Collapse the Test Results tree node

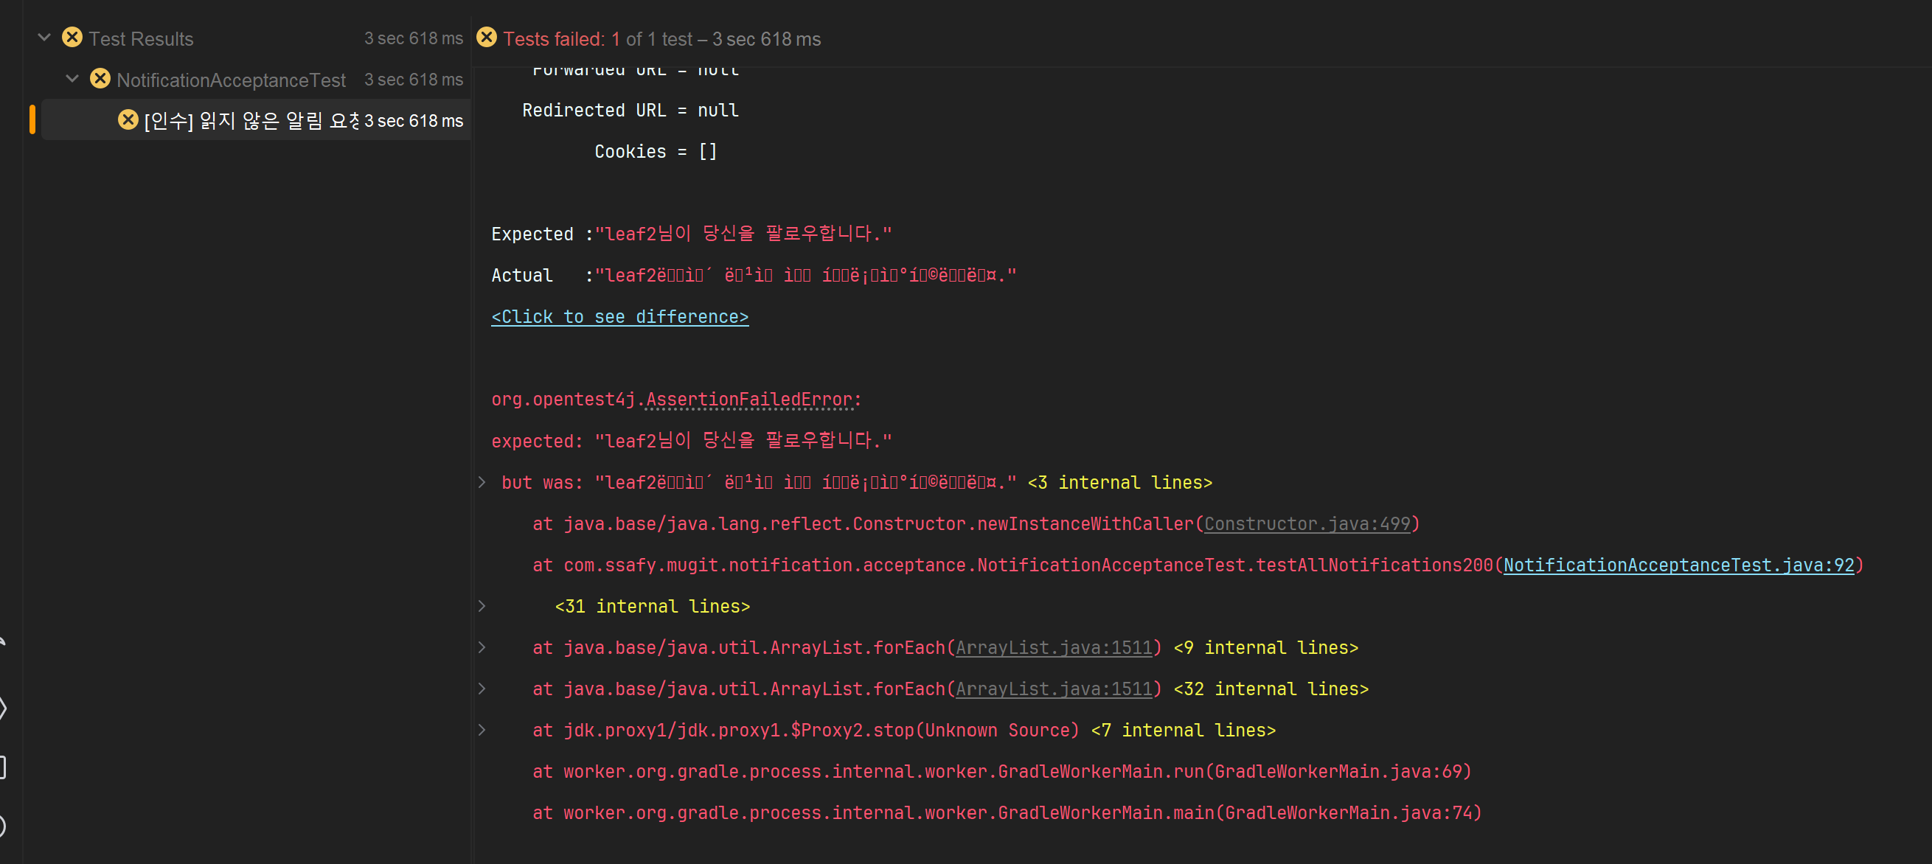point(44,38)
